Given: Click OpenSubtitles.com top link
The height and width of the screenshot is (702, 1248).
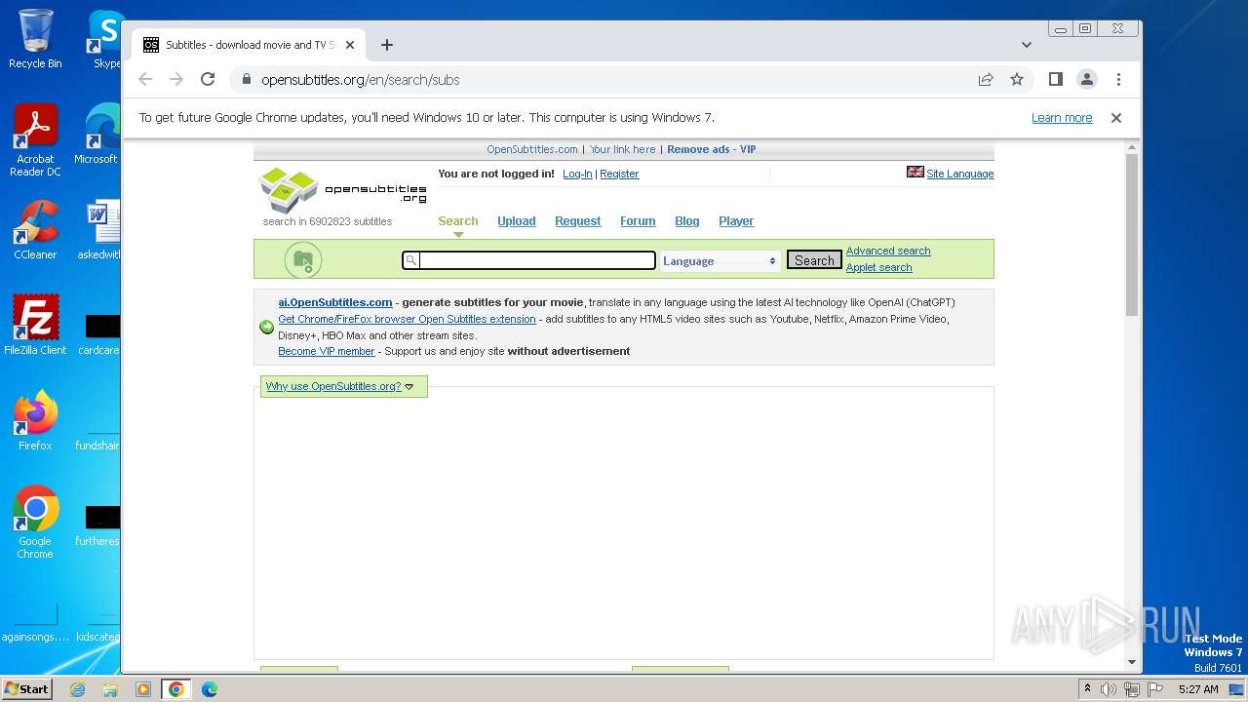Looking at the screenshot, I should pyautogui.click(x=532, y=149).
